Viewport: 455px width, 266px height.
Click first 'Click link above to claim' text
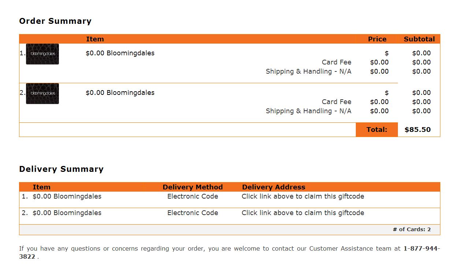click(x=303, y=196)
